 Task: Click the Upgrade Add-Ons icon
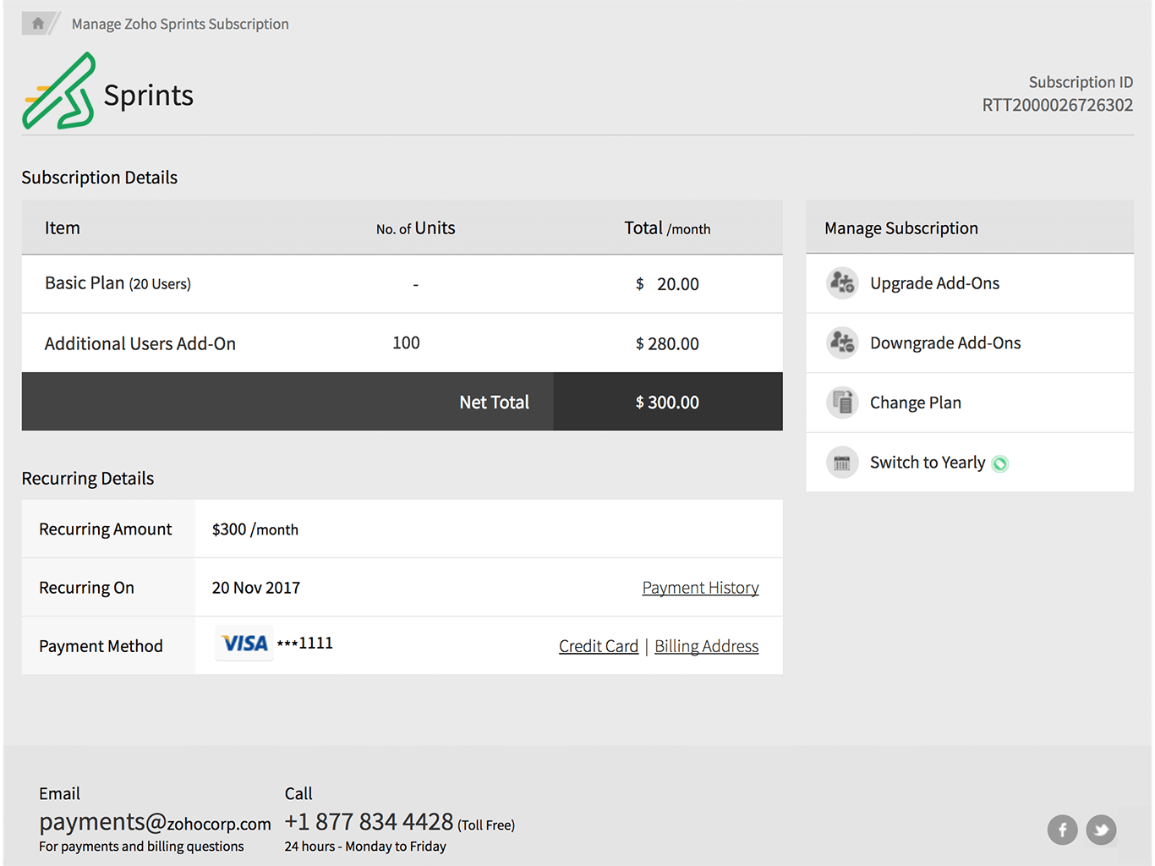[842, 282]
